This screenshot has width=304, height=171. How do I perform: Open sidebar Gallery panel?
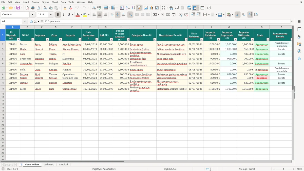pyautogui.click(x=299, y=44)
